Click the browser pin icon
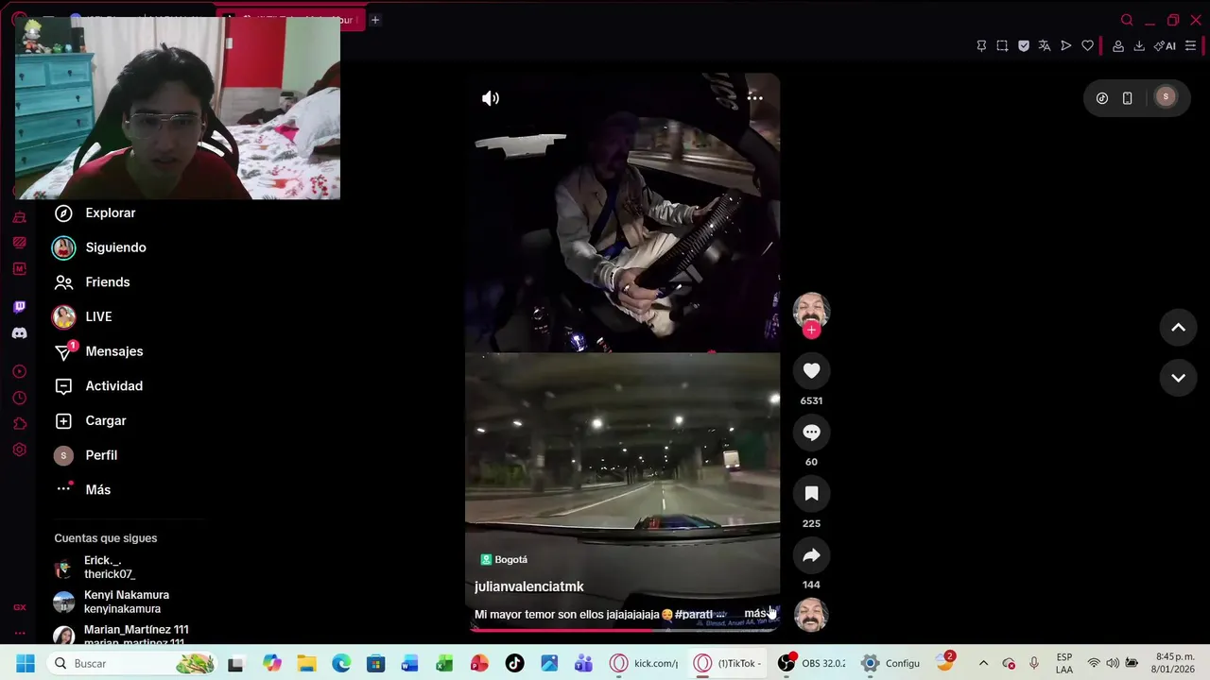This screenshot has height=680, width=1210. click(x=981, y=46)
